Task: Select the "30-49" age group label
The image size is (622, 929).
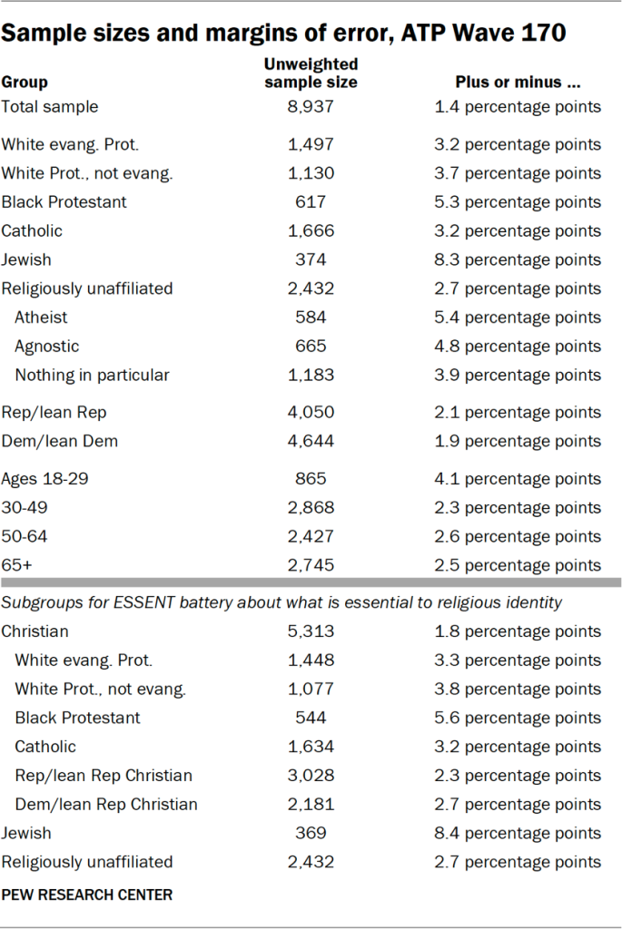Action: (25, 508)
